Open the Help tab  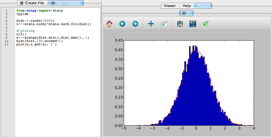(187, 6)
